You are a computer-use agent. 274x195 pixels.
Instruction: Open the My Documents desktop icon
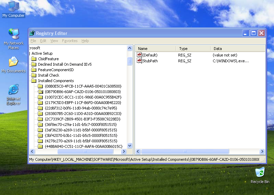13,65
